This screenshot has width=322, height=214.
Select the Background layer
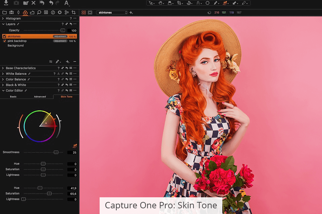click(15, 45)
